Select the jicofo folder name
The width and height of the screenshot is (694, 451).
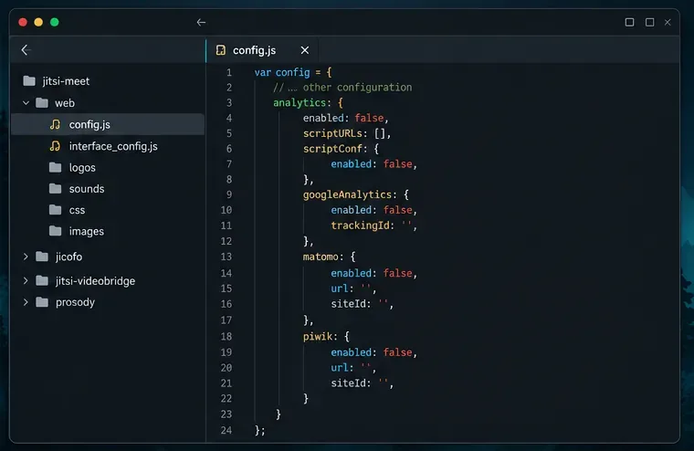pyautogui.click(x=68, y=257)
